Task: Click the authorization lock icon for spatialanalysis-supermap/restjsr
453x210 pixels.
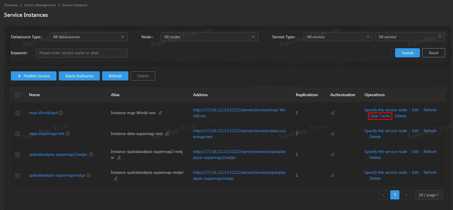Action: [332, 175]
